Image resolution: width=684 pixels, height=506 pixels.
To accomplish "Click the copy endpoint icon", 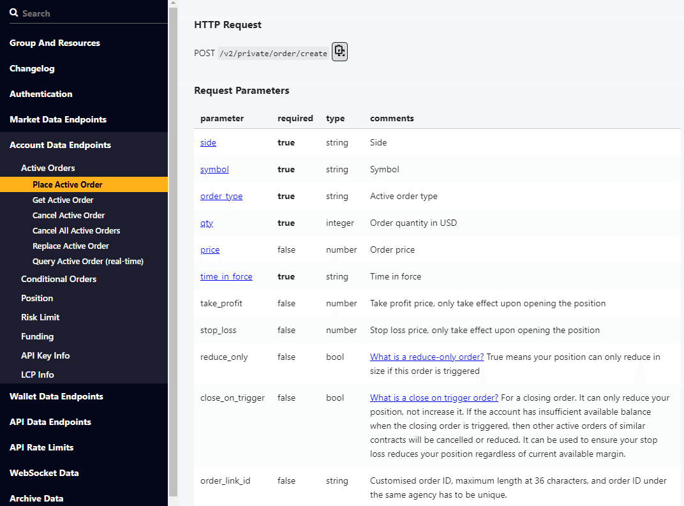I will tap(339, 52).
